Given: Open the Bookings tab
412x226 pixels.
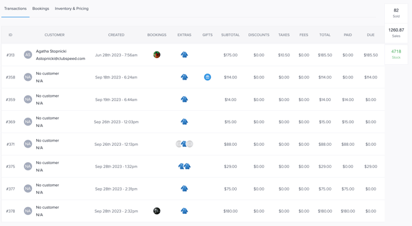Looking at the screenshot, I should pos(41,9).
